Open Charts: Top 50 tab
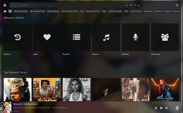 pyautogui.click(x=136, y=11)
